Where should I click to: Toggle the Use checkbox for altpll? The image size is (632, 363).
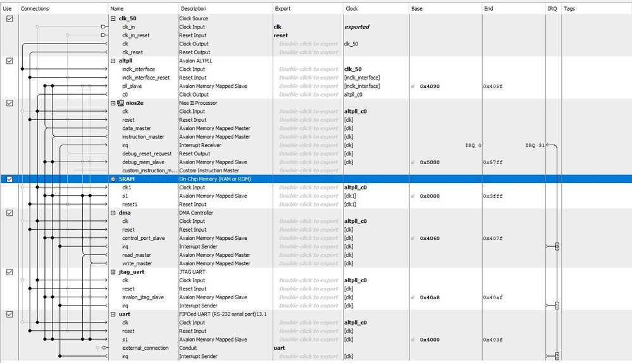pyautogui.click(x=9, y=61)
